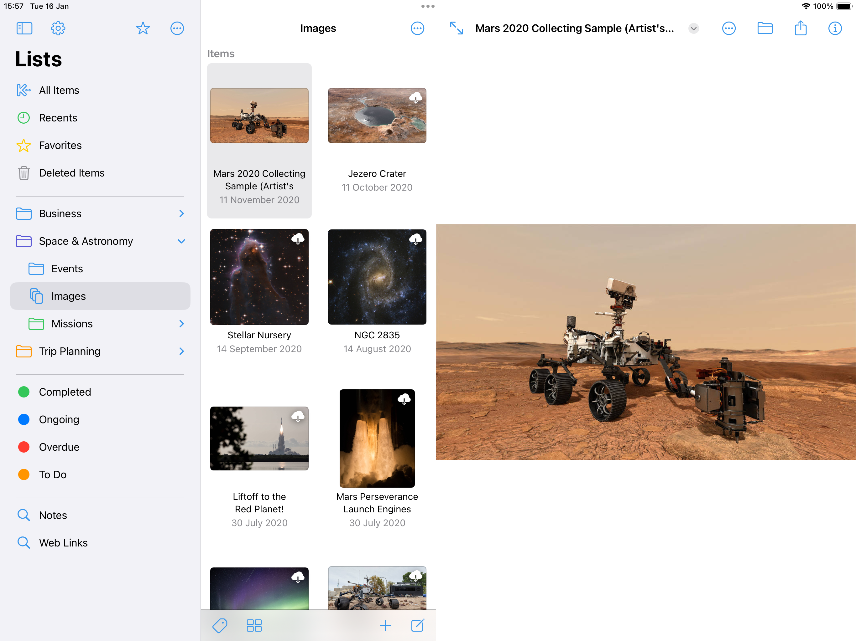Image resolution: width=856 pixels, height=641 pixels.
Task: Expand the Business folder chevron
Action: 181,213
